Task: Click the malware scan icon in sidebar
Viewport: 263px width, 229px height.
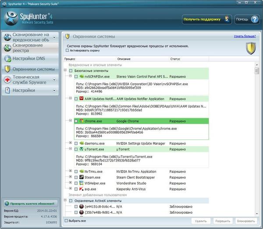Action: (7, 37)
